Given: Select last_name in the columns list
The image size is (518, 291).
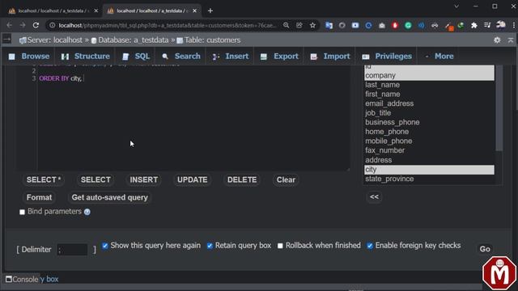Looking at the screenshot, I should tap(430, 85).
